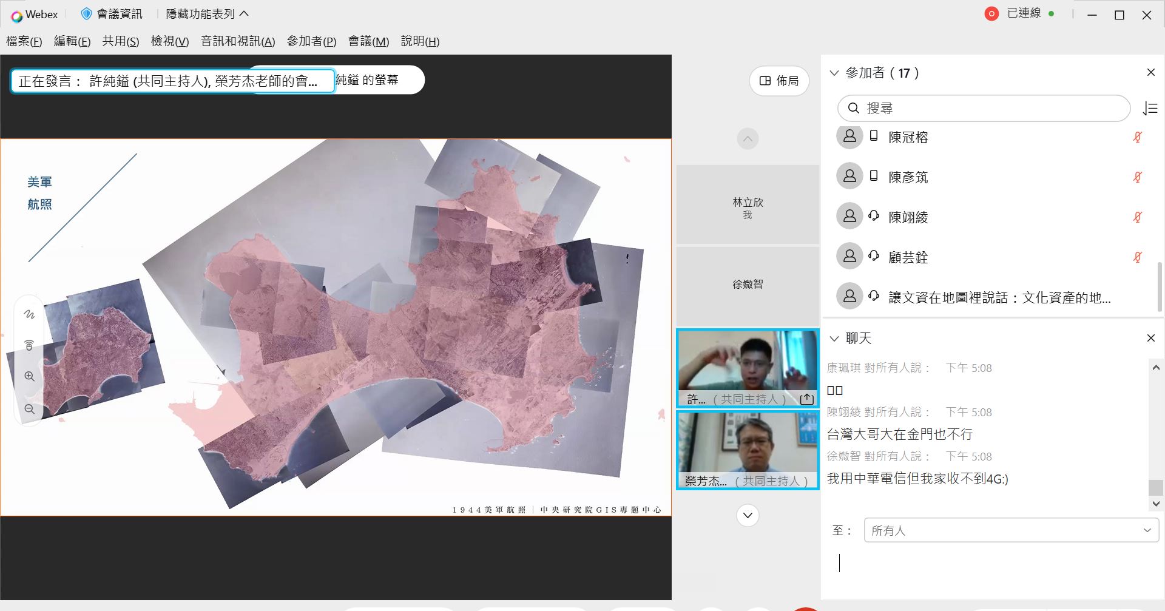Collapse the 參加者 panel chevron

834,73
